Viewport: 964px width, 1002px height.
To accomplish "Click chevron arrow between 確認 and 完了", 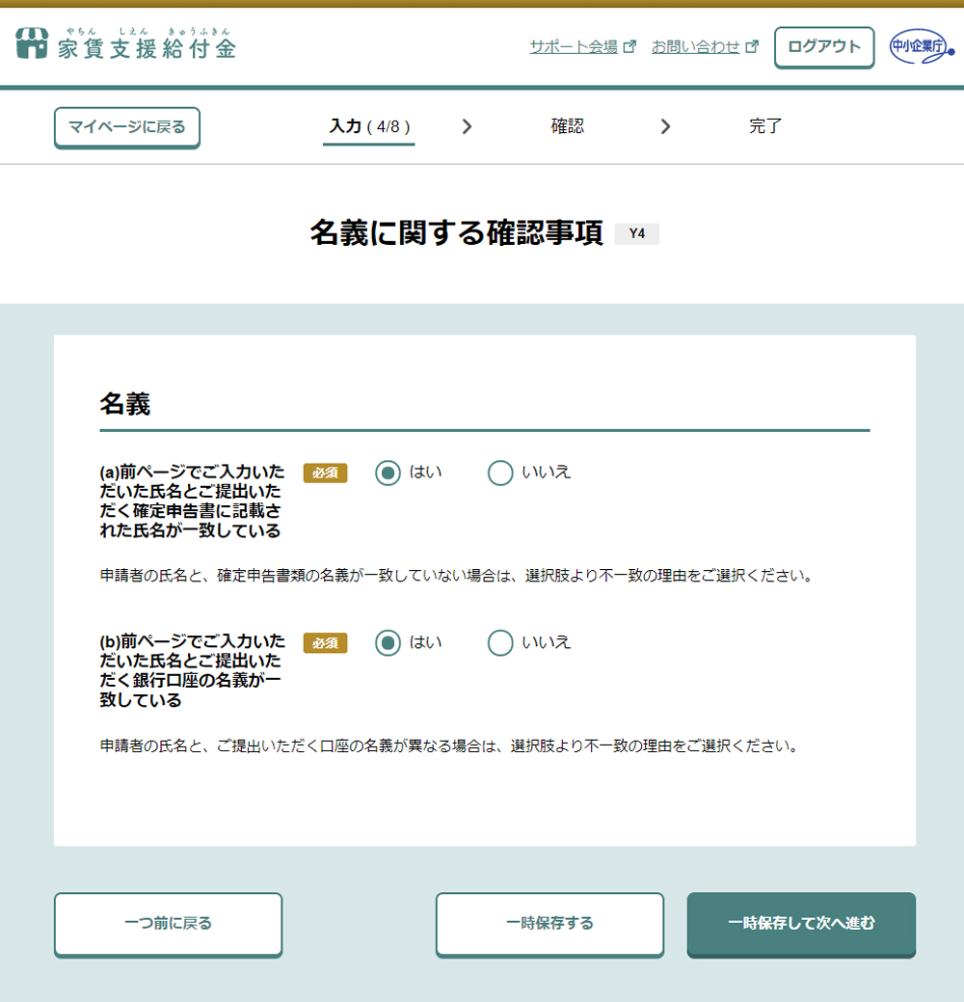I will (665, 126).
